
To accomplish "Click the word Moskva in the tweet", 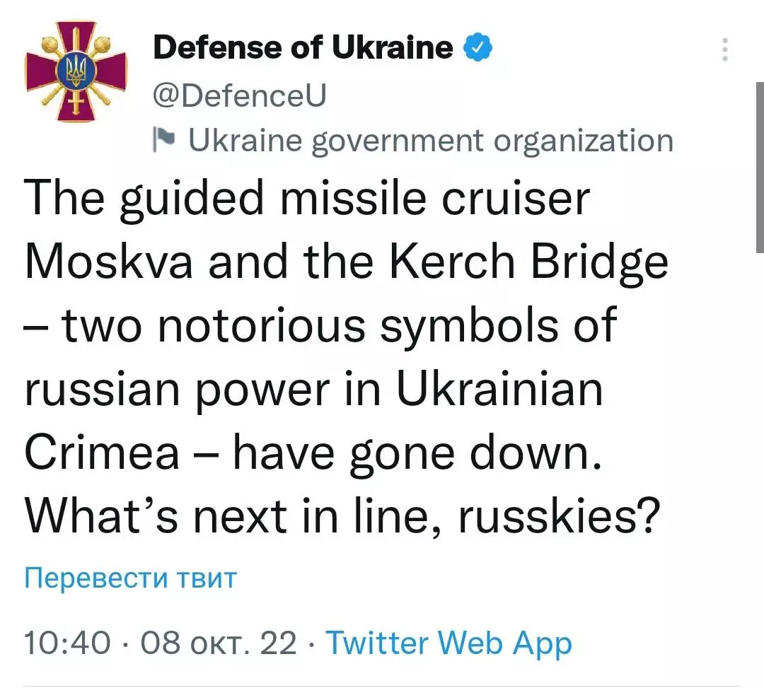I will point(109,262).
